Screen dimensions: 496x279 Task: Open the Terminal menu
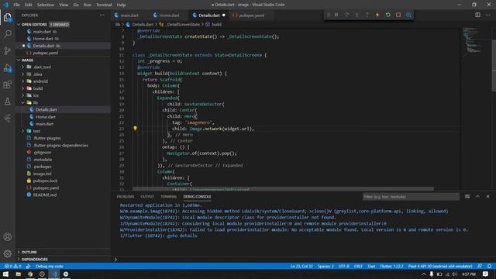point(104,5)
